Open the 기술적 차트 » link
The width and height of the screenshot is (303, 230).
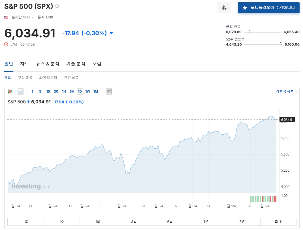coord(286,91)
